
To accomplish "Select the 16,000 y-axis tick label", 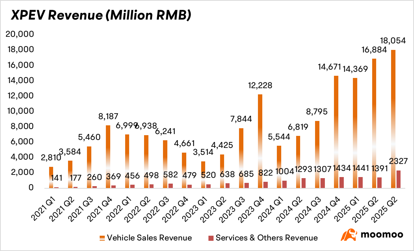I will (20, 65).
